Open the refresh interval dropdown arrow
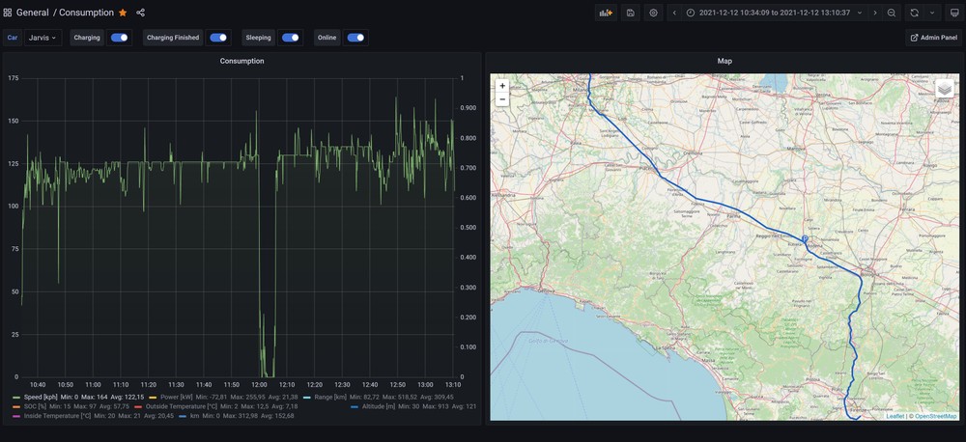Image resolution: width=966 pixels, height=442 pixels. pyautogui.click(x=932, y=13)
